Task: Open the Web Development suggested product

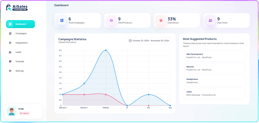Action: tap(214, 56)
